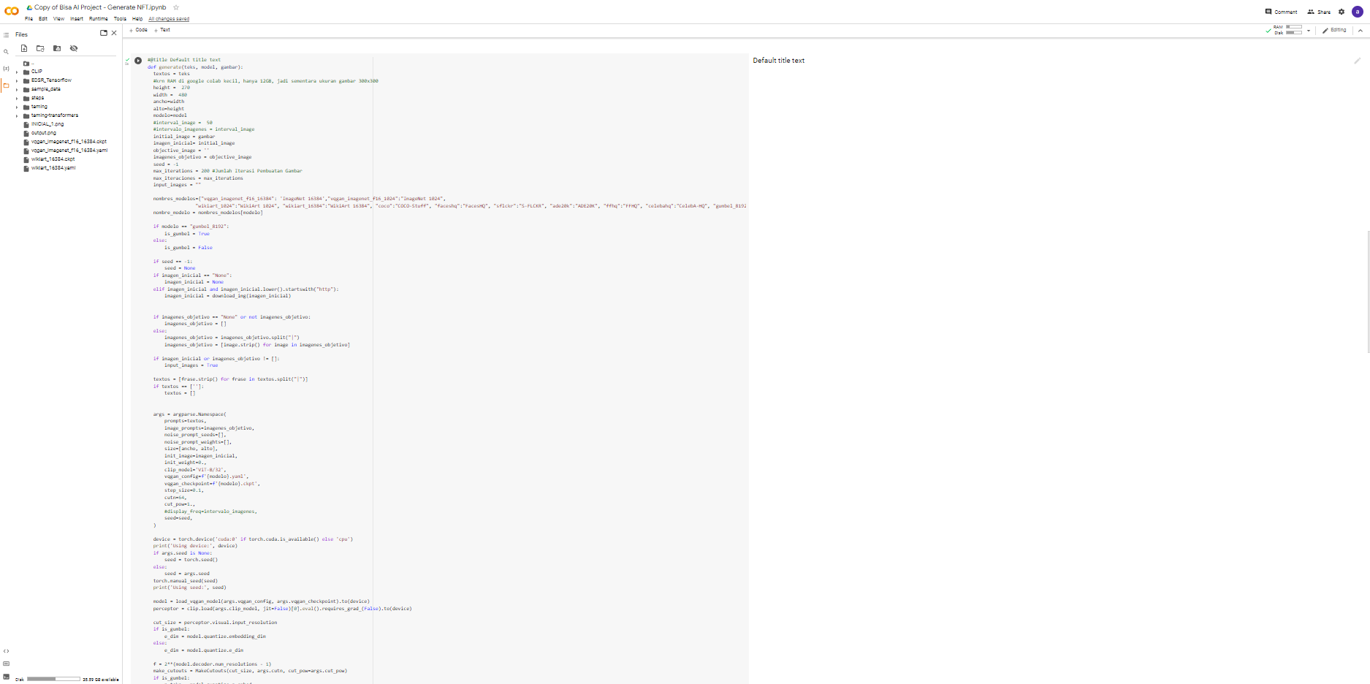Edit the form with pencil icon
The height and width of the screenshot is (684, 1370).
pyautogui.click(x=1357, y=61)
